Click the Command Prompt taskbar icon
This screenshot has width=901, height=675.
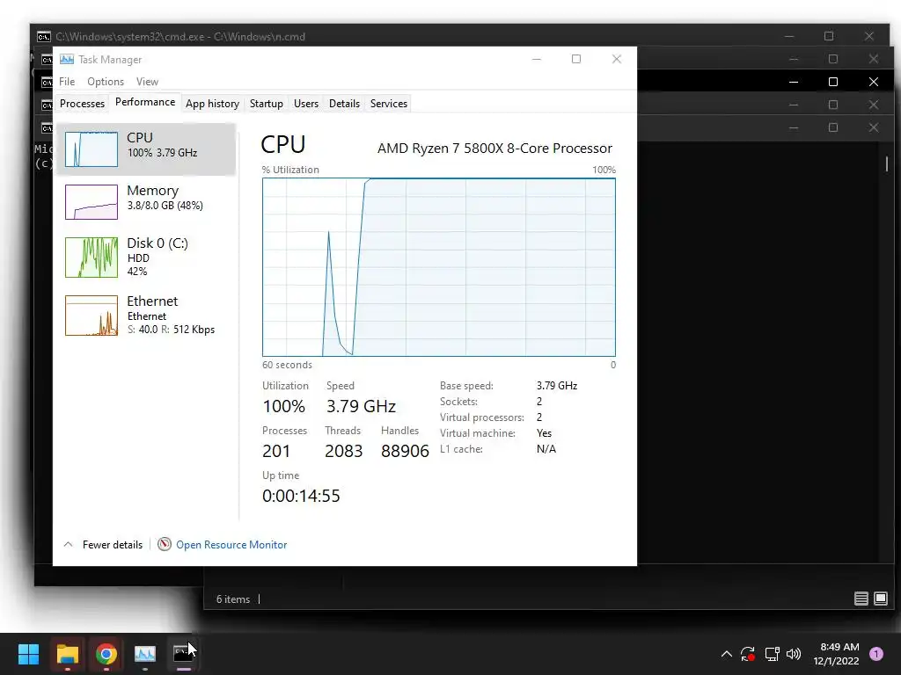pyautogui.click(x=183, y=654)
